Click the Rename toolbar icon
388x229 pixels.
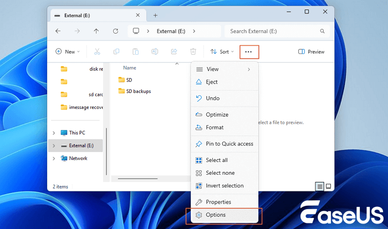(x=155, y=51)
